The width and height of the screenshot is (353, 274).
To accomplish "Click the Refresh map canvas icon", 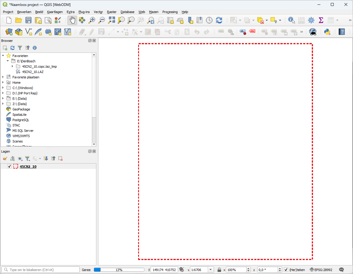I will [x=219, y=20].
